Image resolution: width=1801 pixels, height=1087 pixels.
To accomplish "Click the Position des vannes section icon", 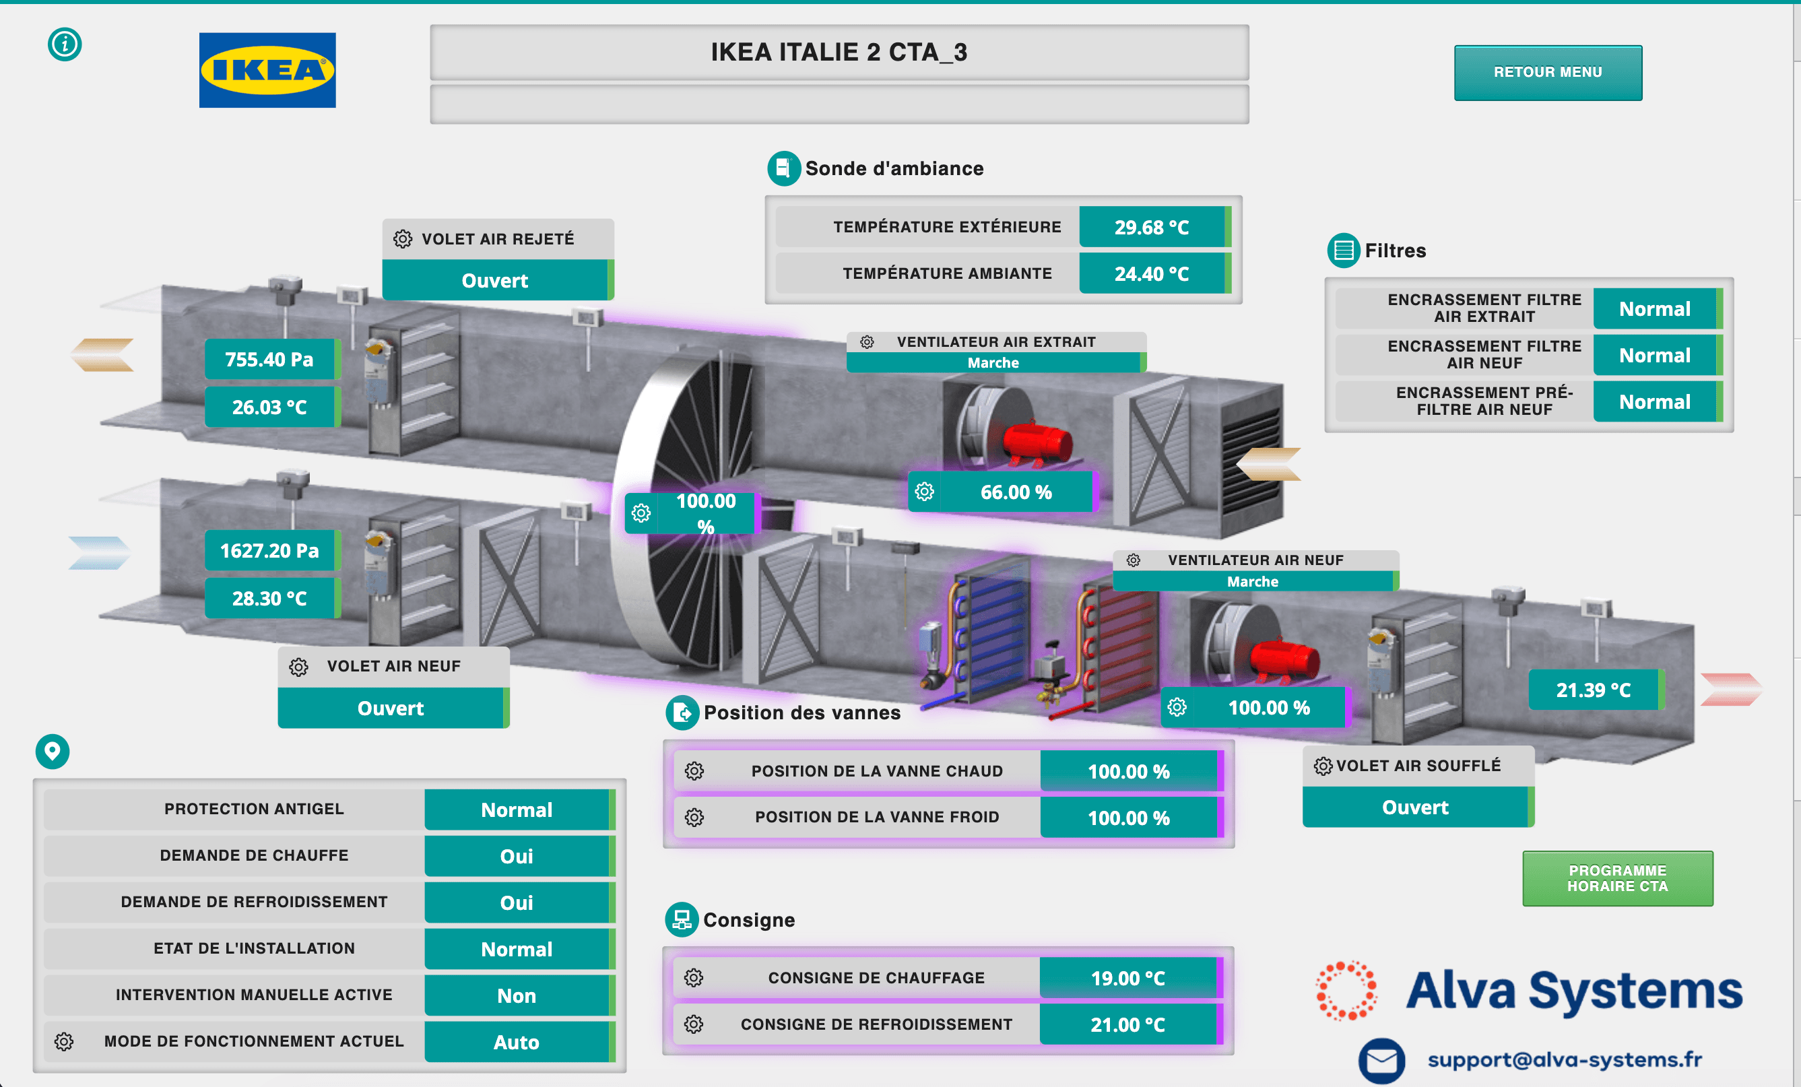I will 682,712.
